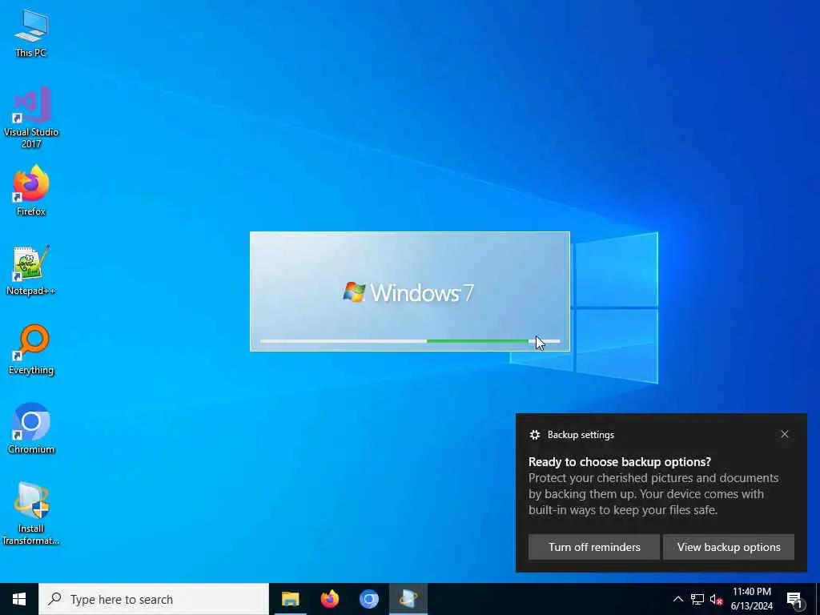Open the network status tray icon
This screenshot has height=615, width=820.
pyautogui.click(x=697, y=599)
